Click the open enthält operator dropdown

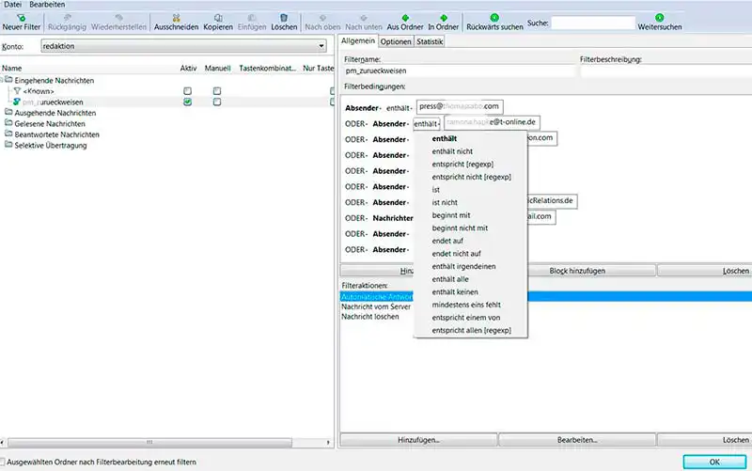(x=427, y=124)
